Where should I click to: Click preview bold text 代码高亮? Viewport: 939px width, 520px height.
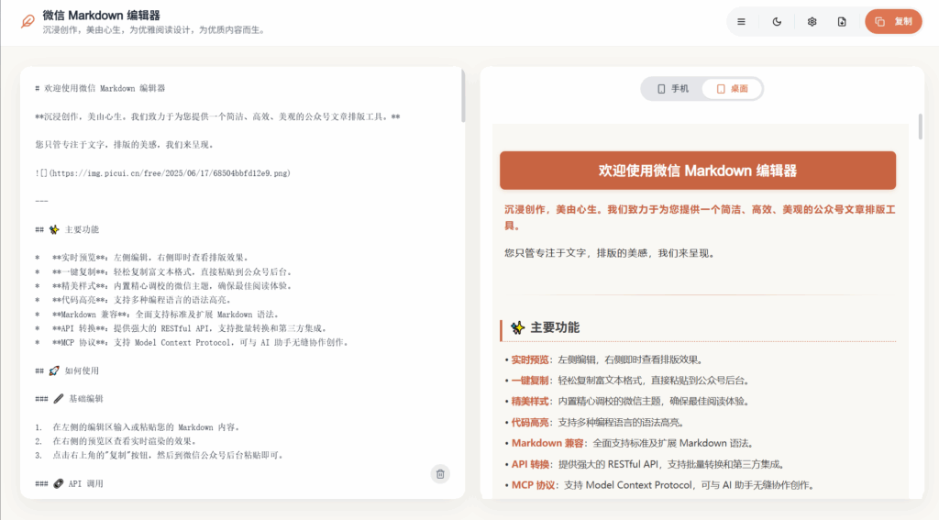tap(530, 423)
